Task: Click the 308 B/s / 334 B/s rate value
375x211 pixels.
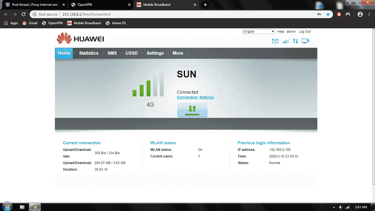Action: [107, 153]
